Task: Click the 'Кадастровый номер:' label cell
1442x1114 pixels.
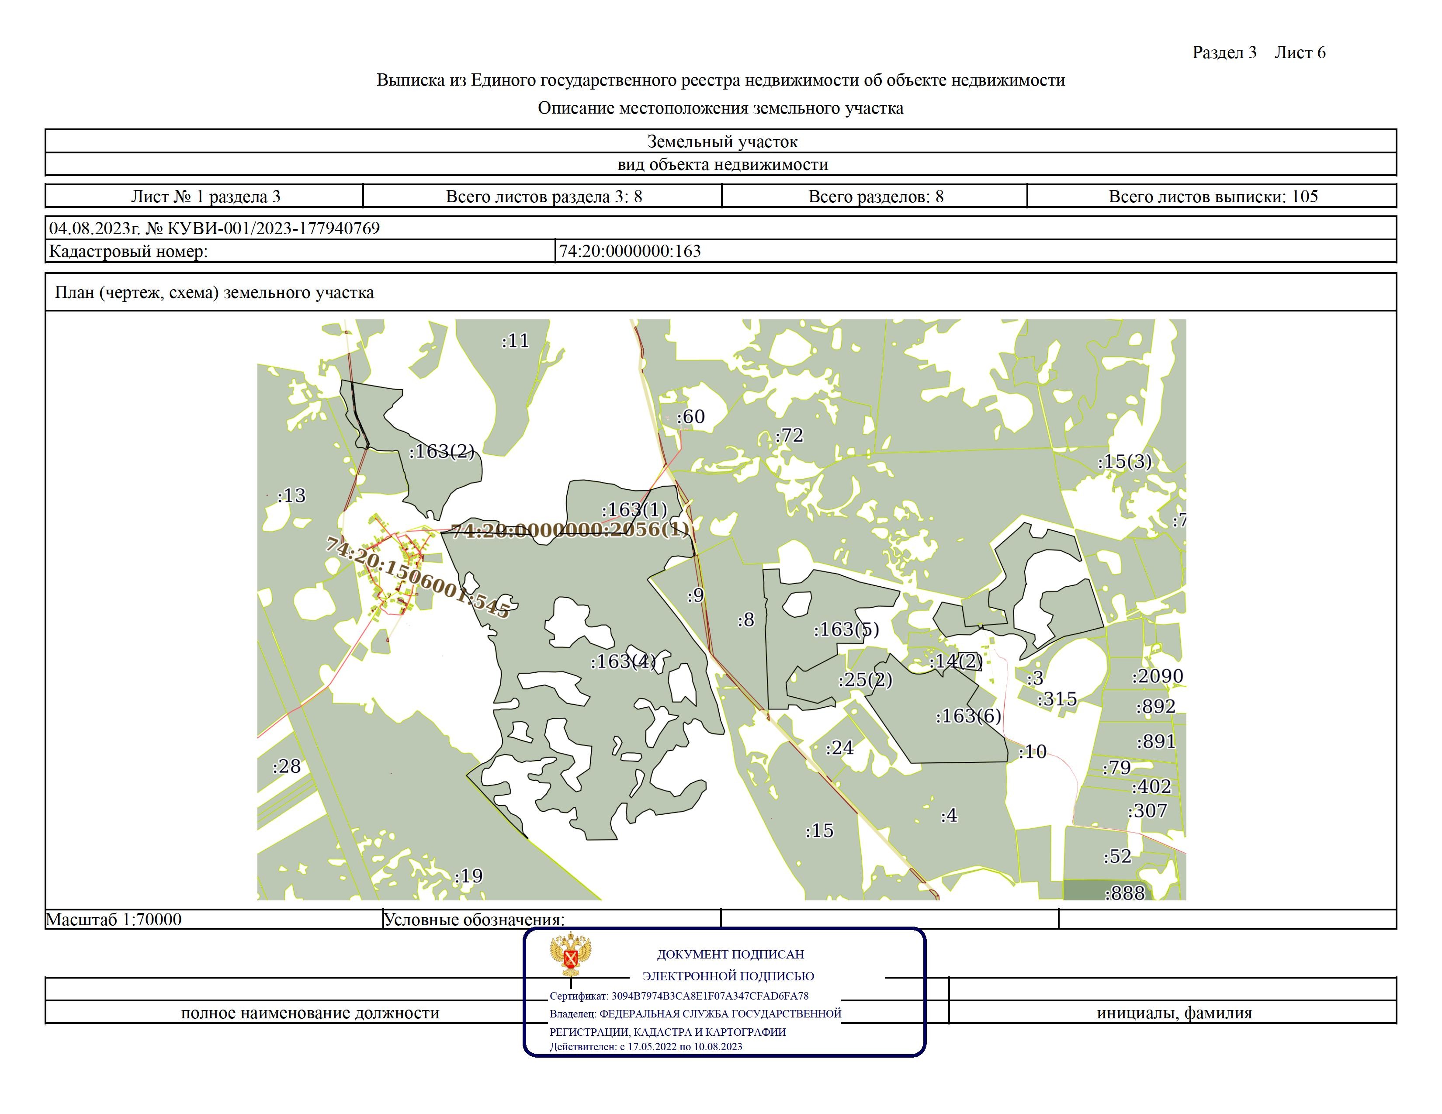Action: tap(301, 252)
